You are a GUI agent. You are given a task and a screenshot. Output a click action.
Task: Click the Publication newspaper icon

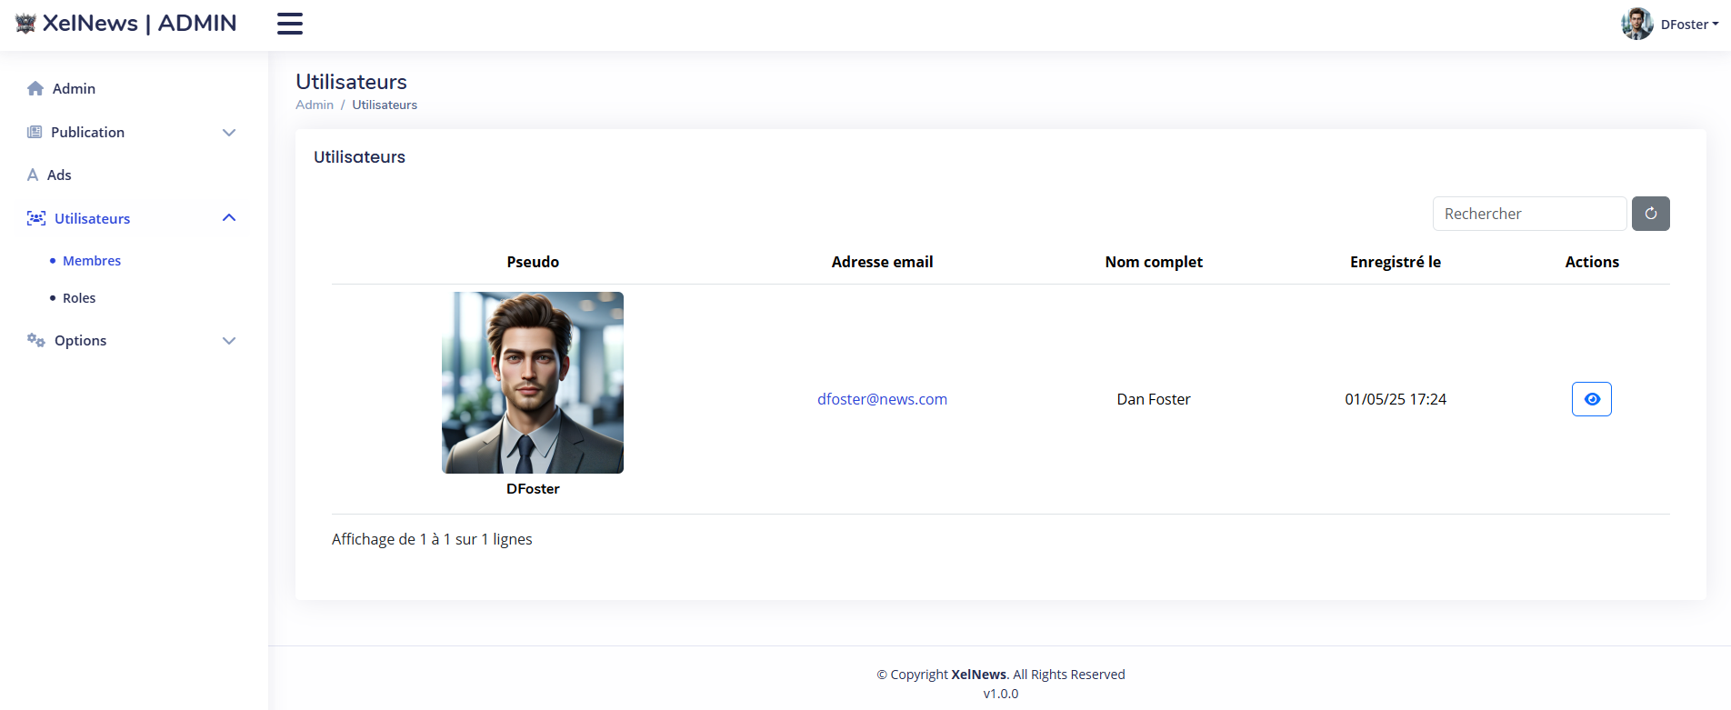coord(35,132)
